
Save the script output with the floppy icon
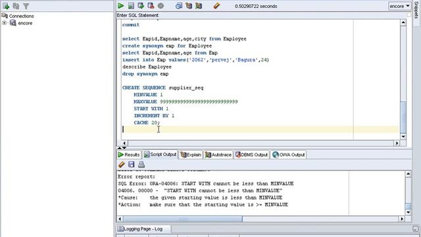[x=132, y=165]
